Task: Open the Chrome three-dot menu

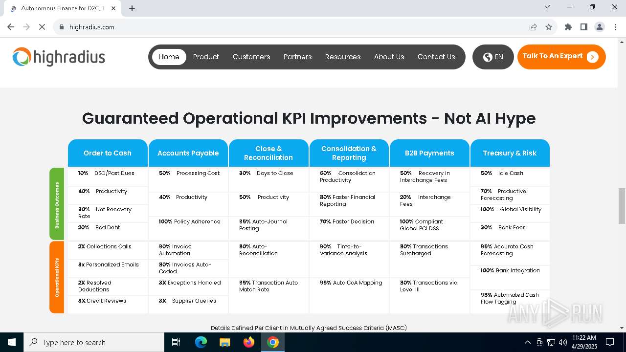Action: (615, 27)
